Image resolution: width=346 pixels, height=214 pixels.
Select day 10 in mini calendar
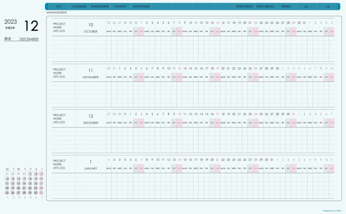(x=41, y=179)
